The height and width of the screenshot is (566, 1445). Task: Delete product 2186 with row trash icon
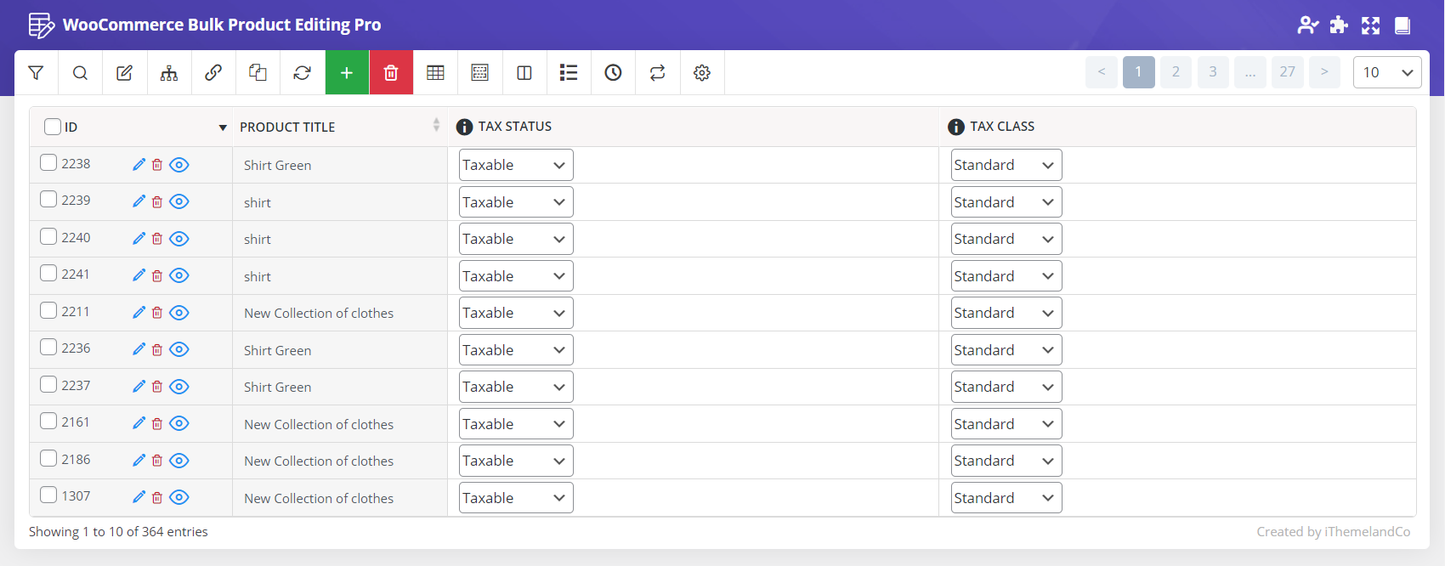tap(157, 461)
